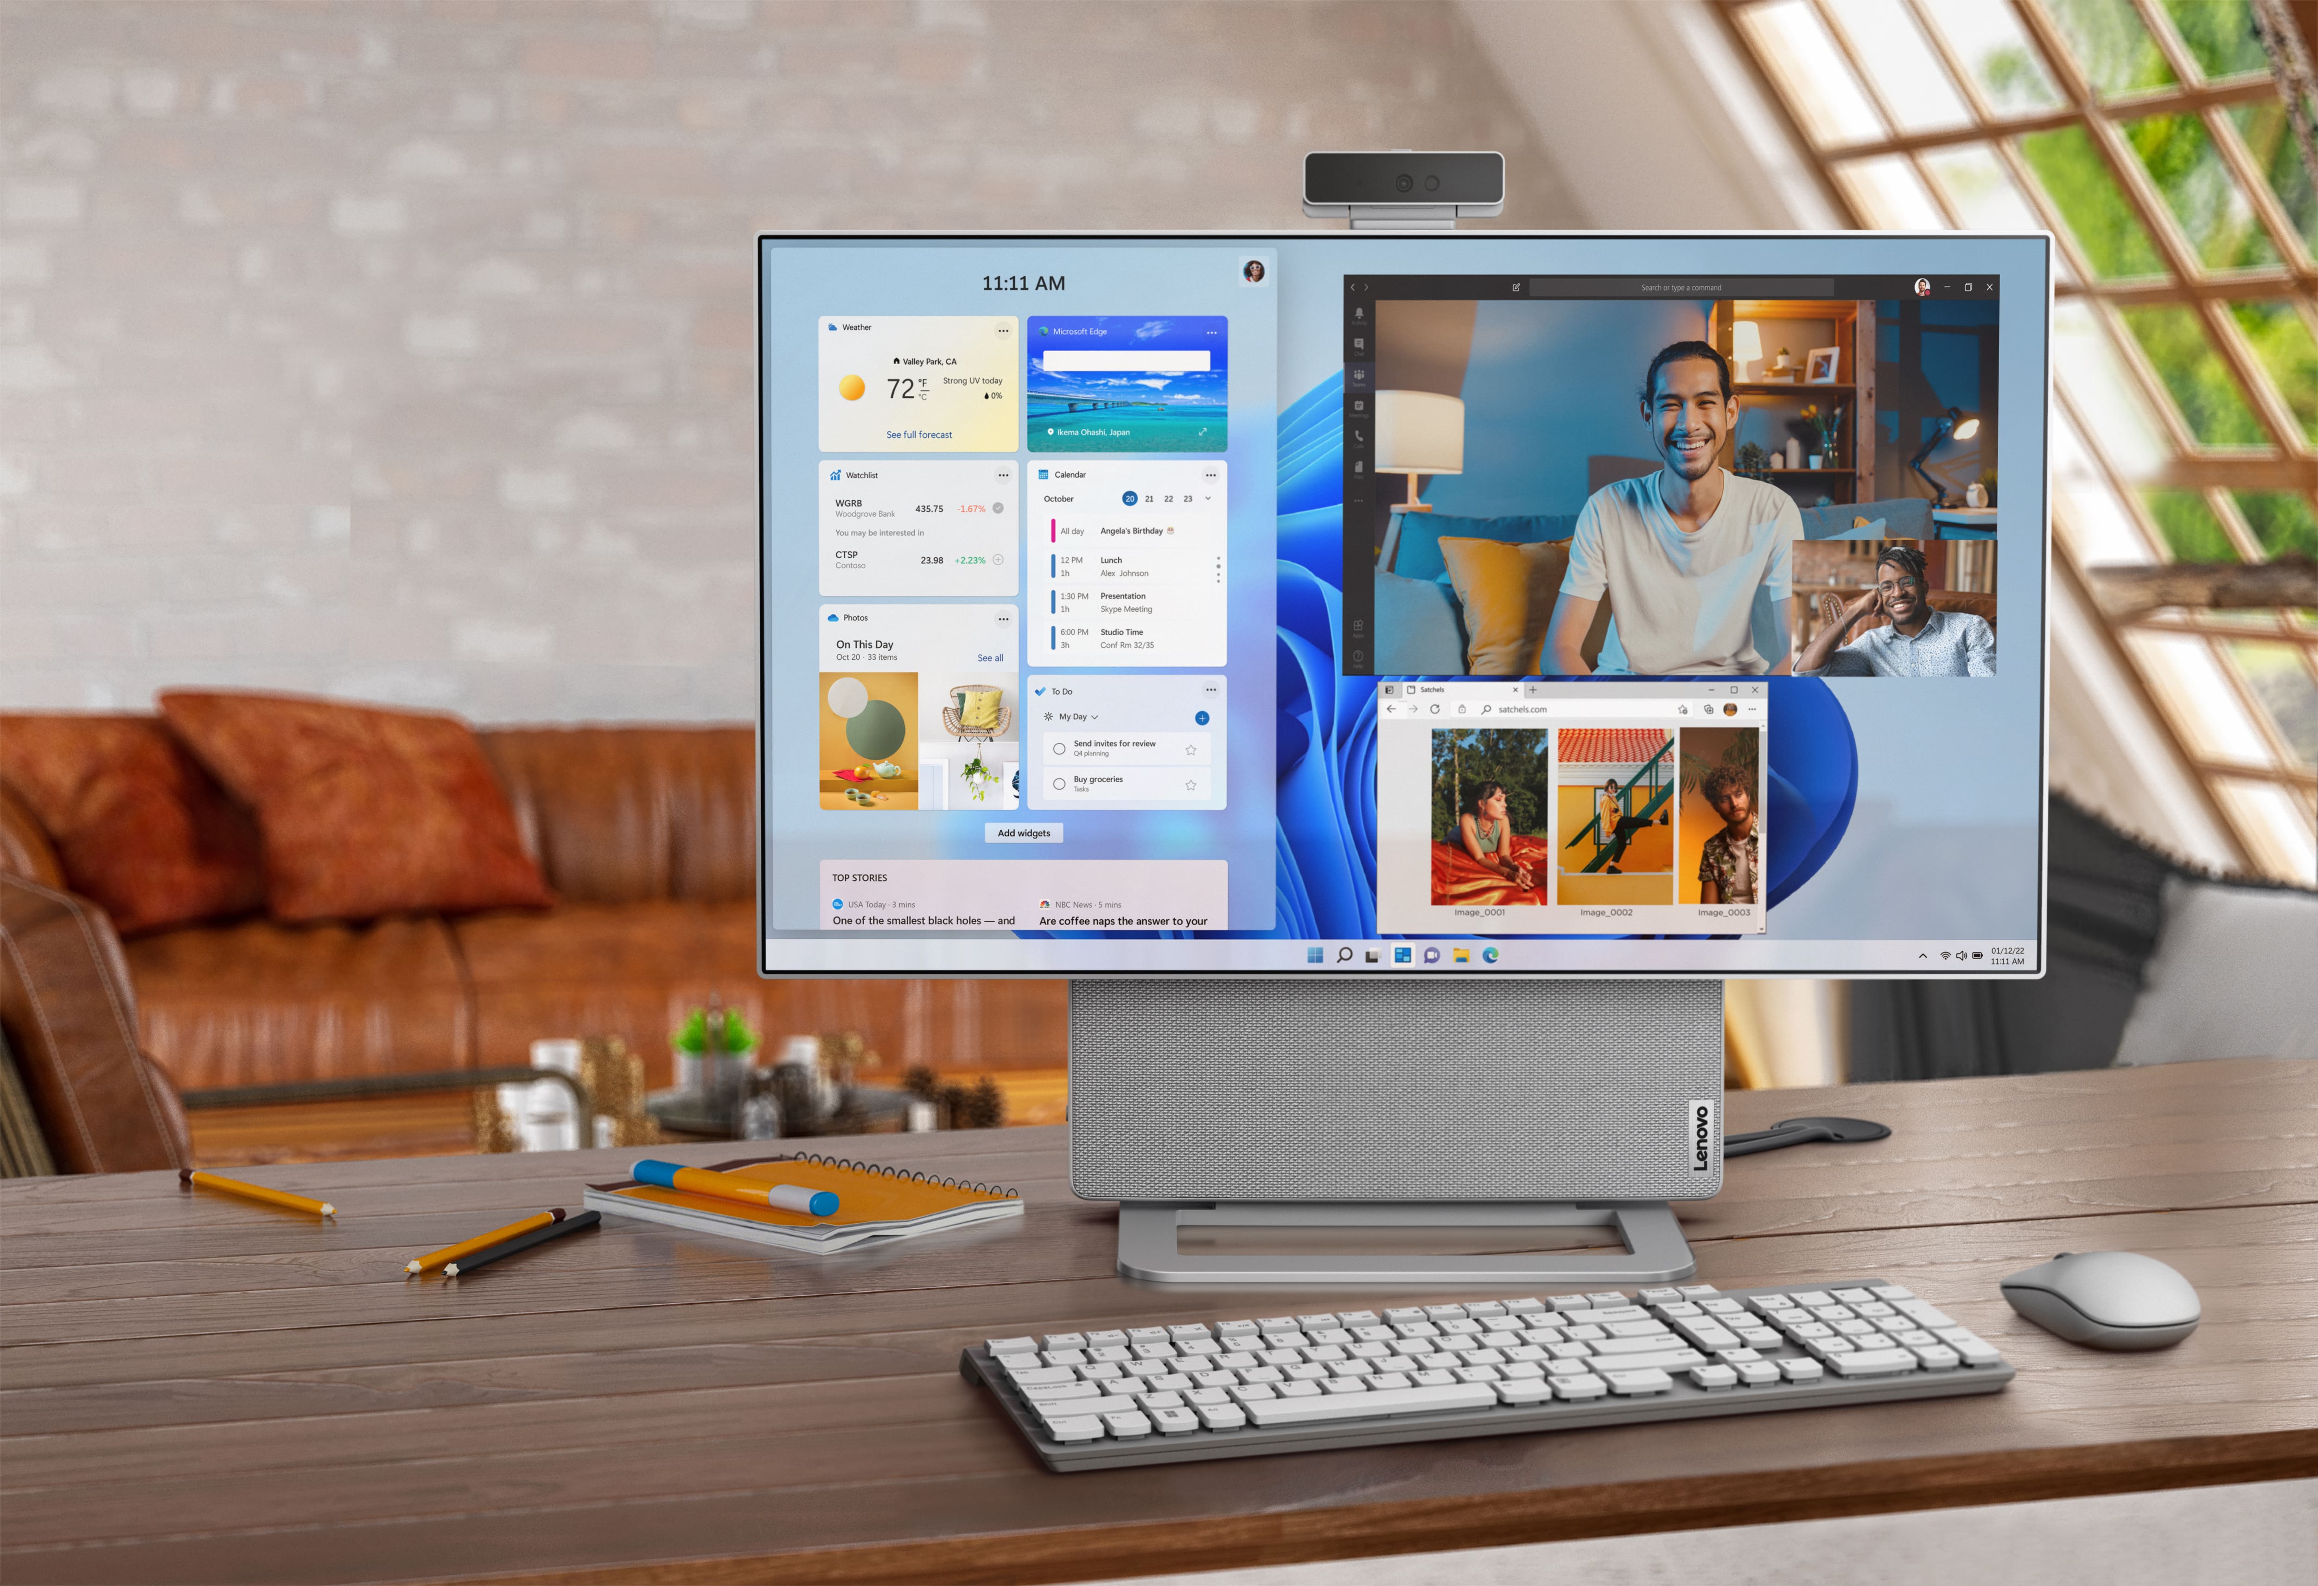
Task: Toggle Buy groceries task checkbox
Action: tap(1058, 787)
